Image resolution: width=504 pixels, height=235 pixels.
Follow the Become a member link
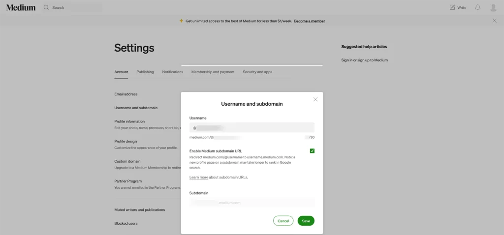(309, 21)
